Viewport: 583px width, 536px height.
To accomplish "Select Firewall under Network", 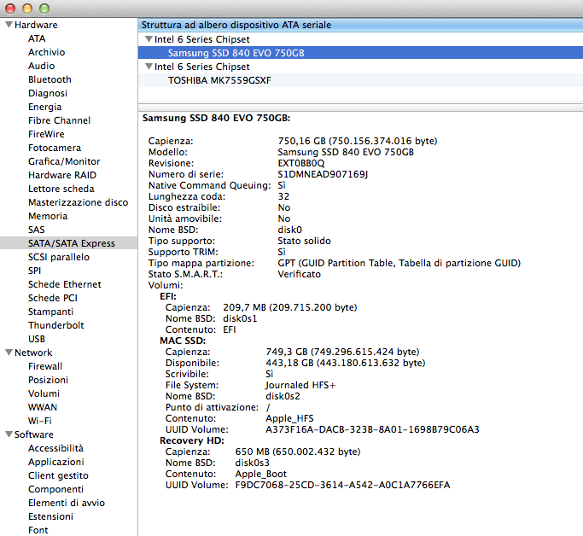I will tap(45, 366).
